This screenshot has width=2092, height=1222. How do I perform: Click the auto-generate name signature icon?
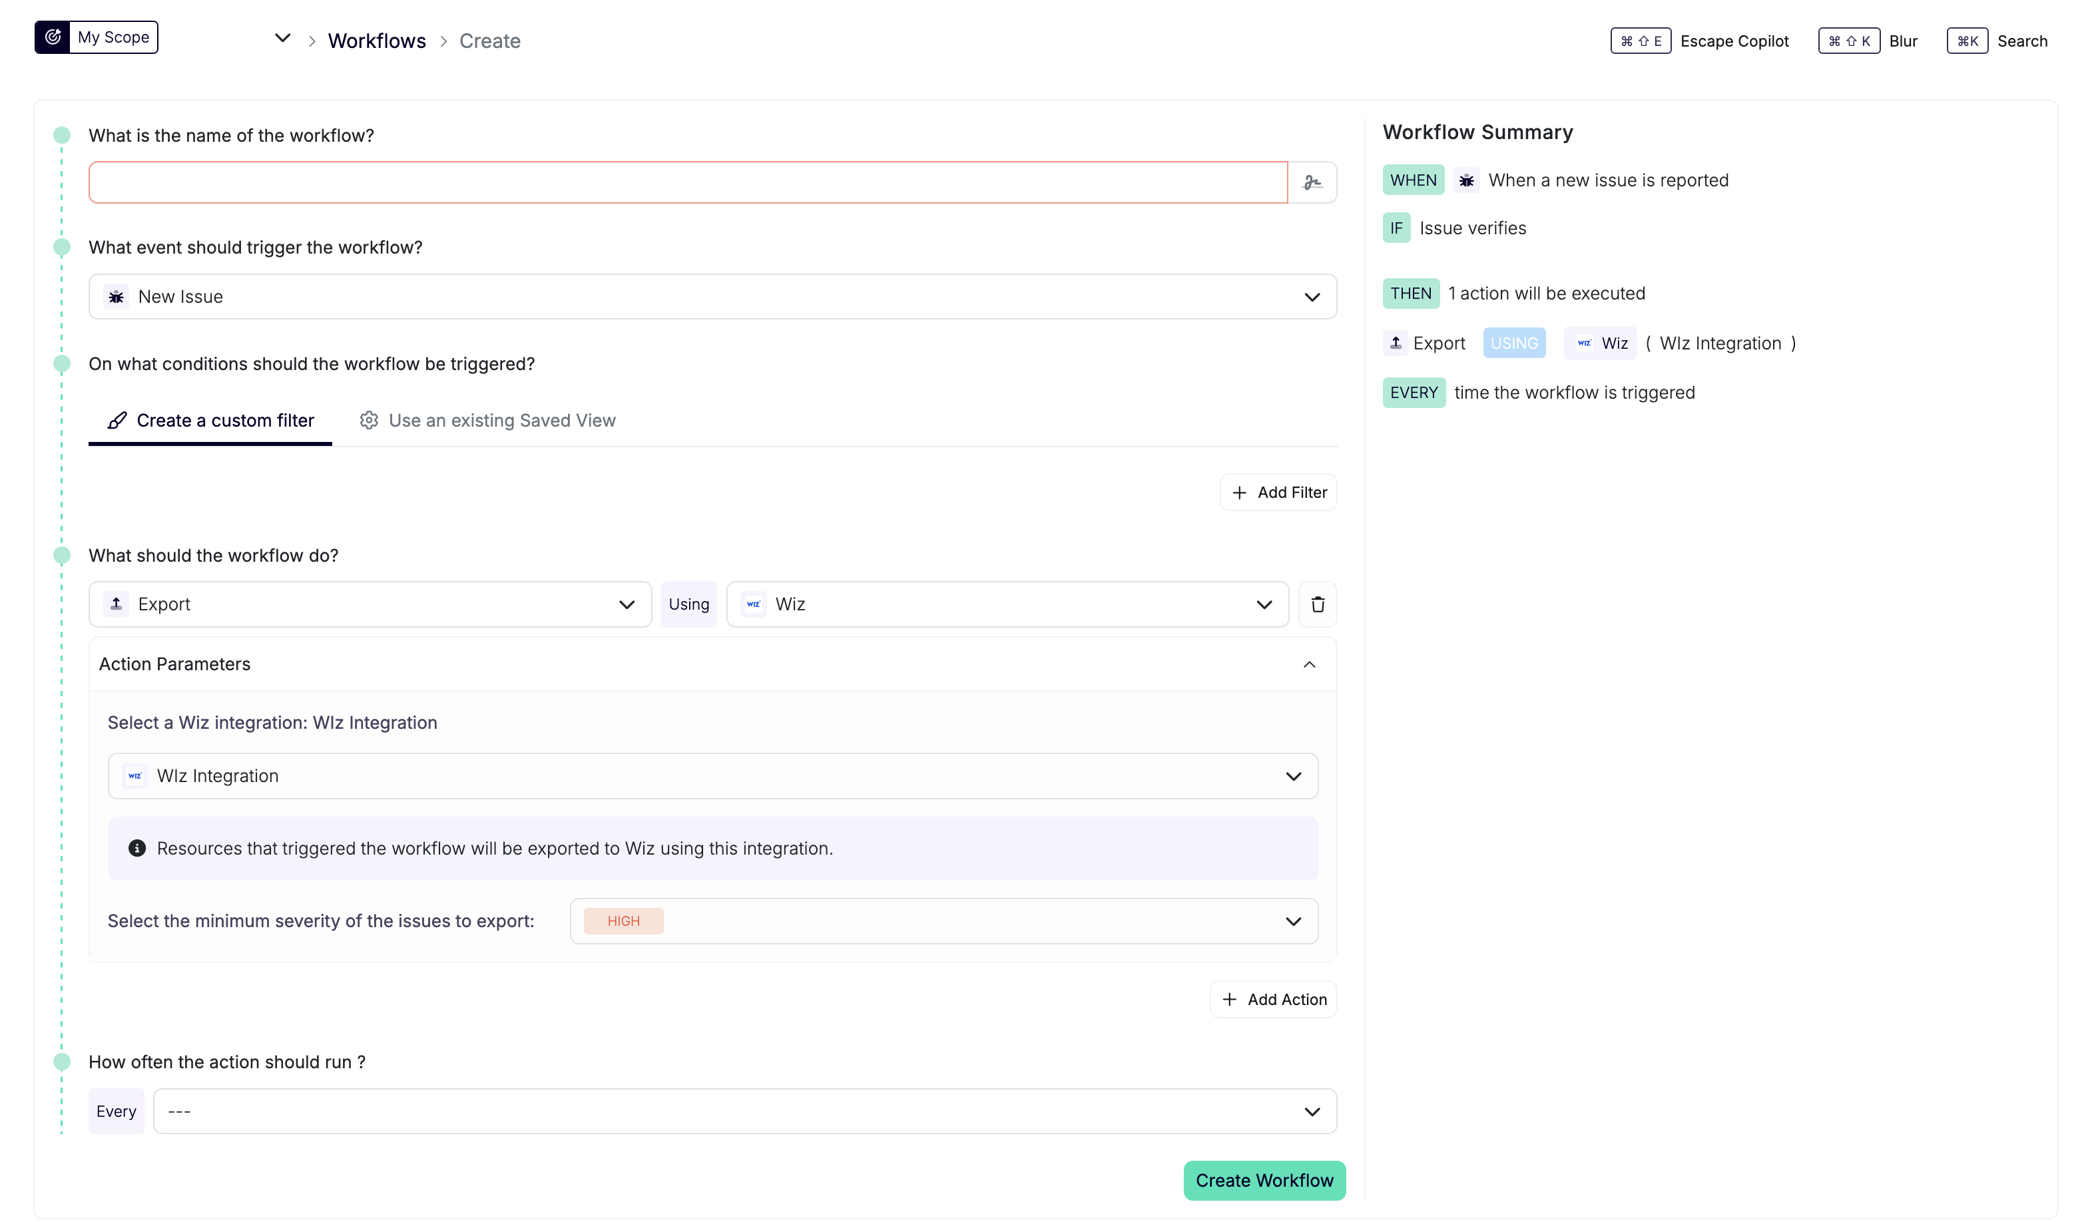(1312, 182)
